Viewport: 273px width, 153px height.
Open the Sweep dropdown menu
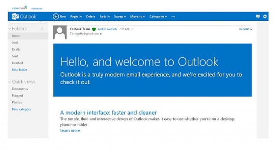pyautogui.click(x=120, y=17)
